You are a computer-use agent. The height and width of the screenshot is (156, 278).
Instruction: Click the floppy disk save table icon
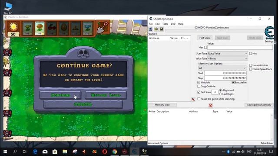[x=161, y=29]
